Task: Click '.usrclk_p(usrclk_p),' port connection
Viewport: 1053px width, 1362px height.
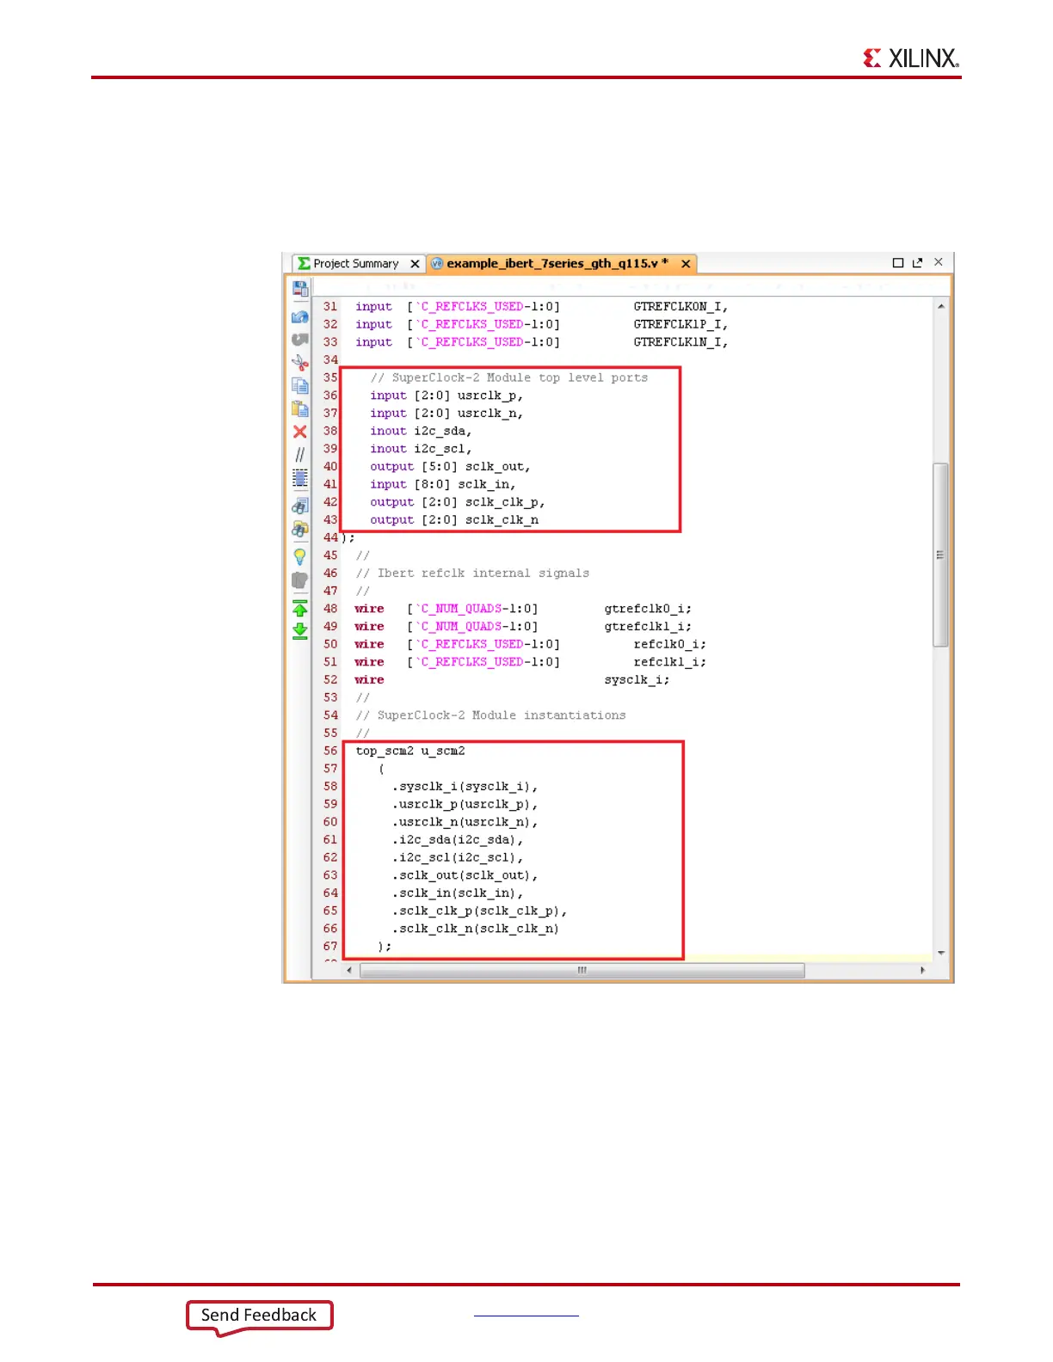Action: click(x=465, y=805)
